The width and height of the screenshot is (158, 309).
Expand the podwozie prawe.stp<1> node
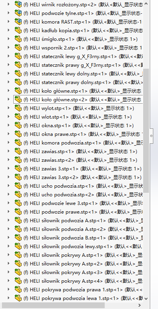pos(9,212)
